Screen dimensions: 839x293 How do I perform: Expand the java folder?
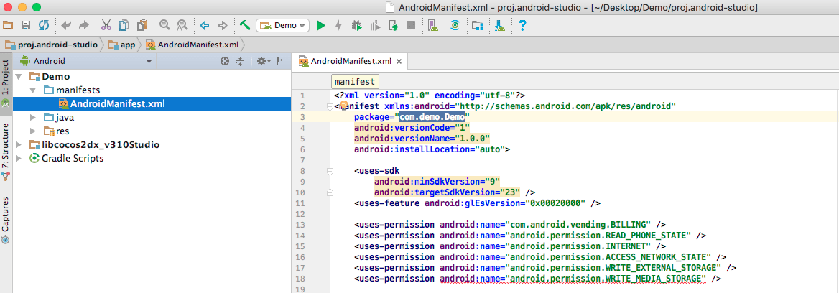[x=34, y=117]
